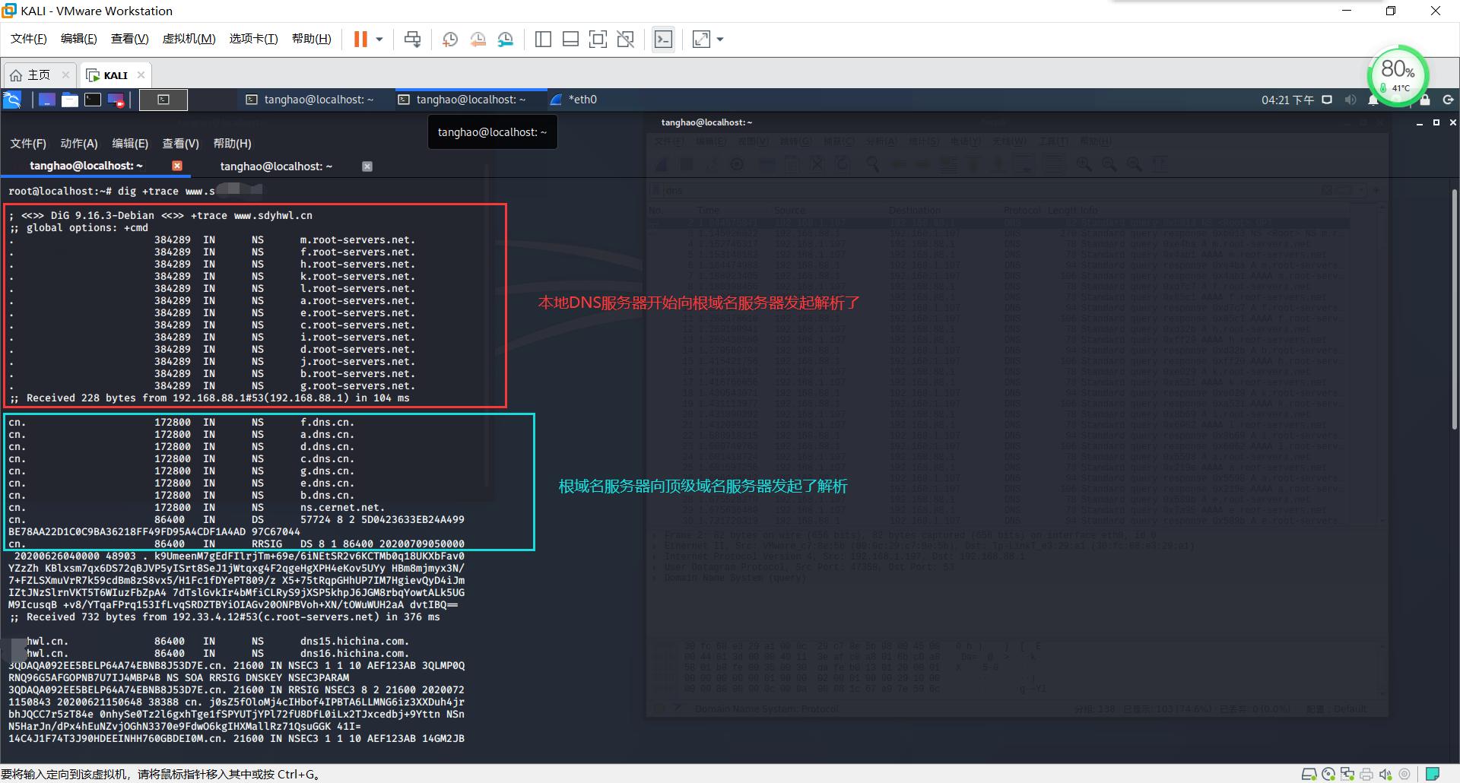Take a snapshot of the virtual machine
This screenshot has height=783, width=1460.
[x=449, y=40]
